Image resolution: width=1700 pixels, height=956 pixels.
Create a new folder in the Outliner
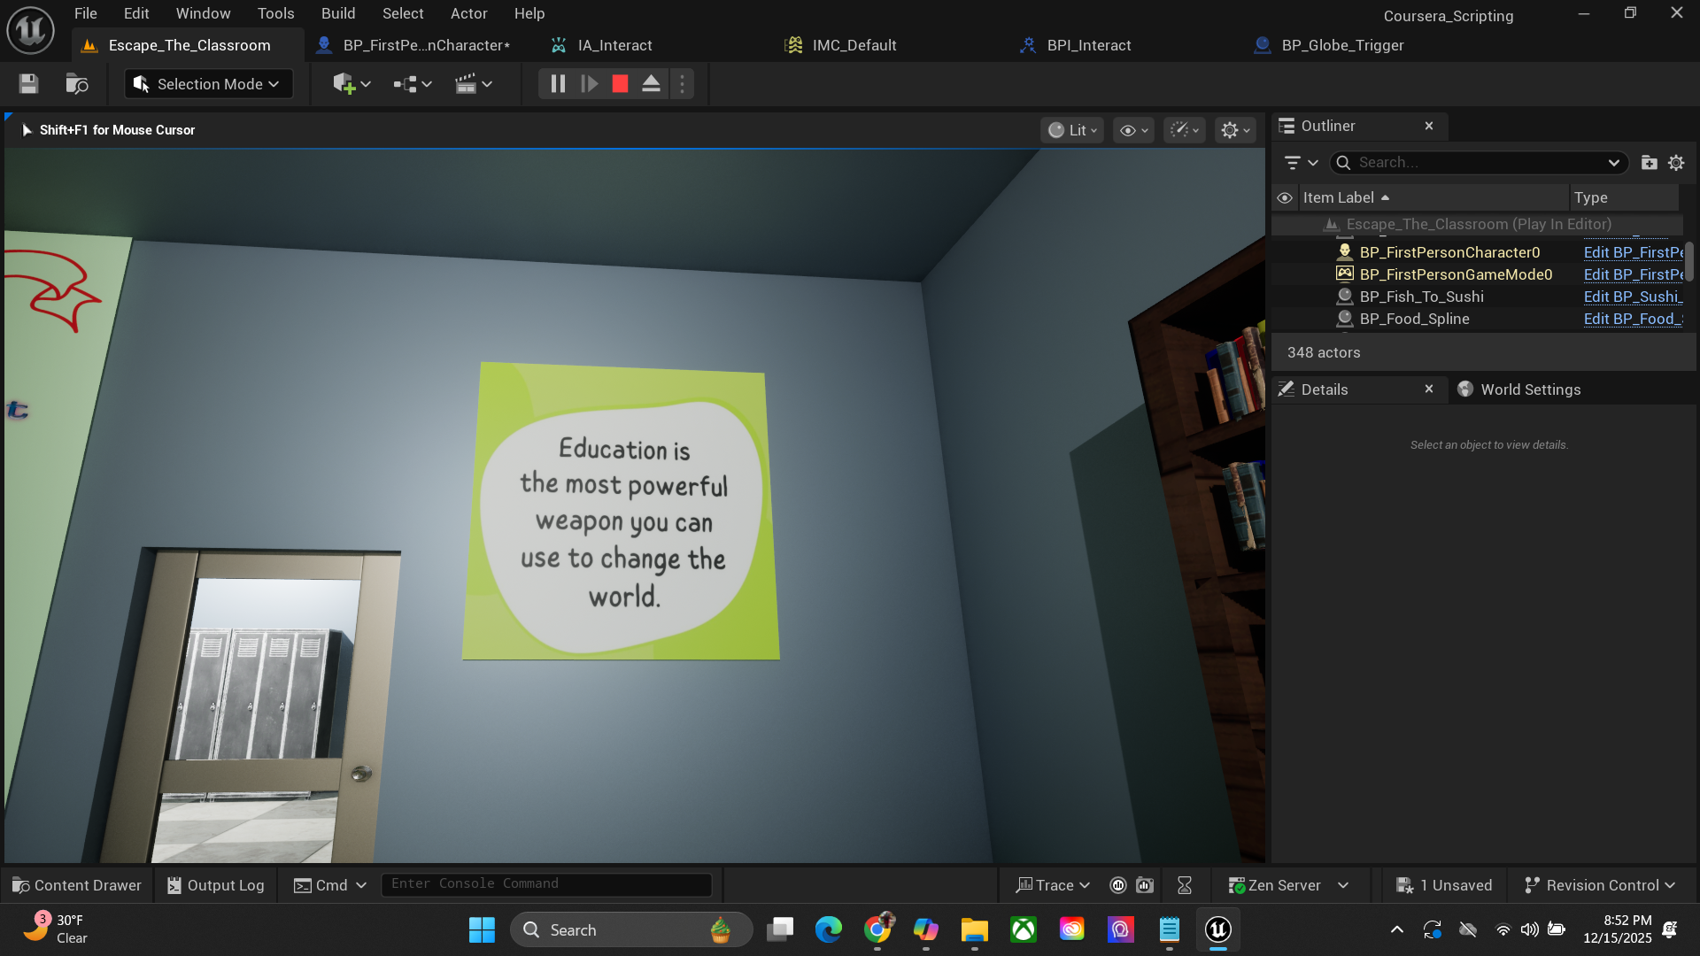pyautogui.click(x=1649, y=163)
